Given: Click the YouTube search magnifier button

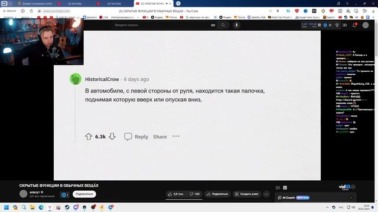Looking at the screenshot, I should click(x=223, y=25).
